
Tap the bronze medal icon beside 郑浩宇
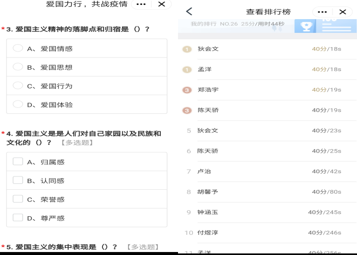186,90
